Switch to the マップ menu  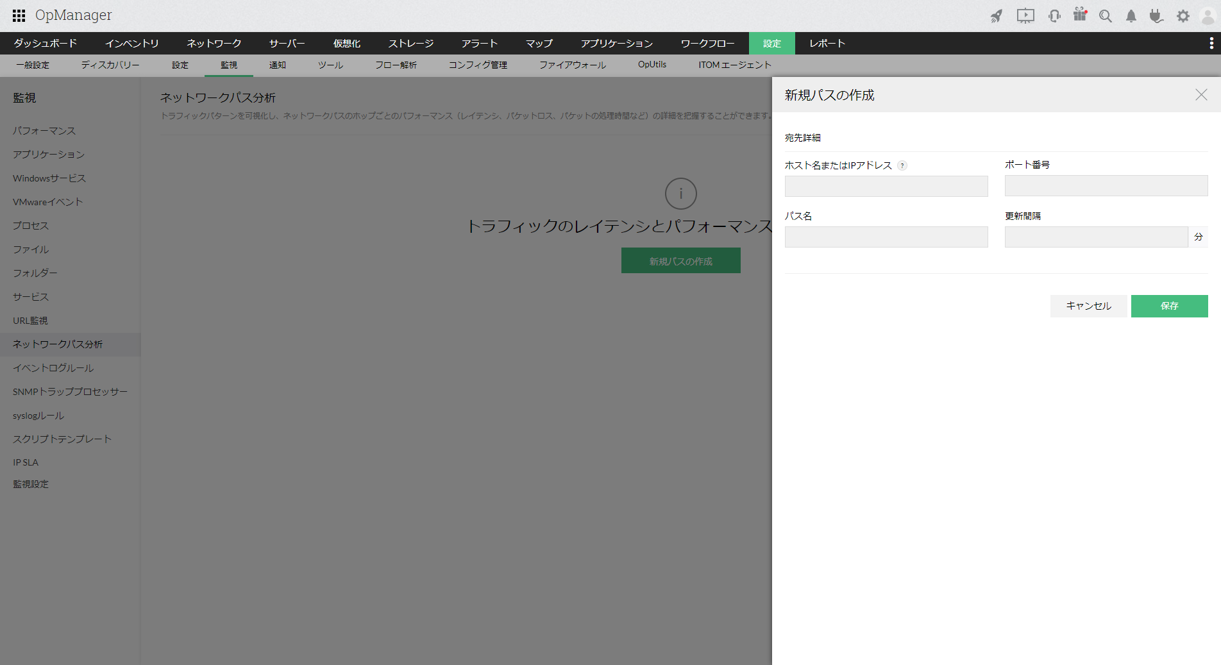click(x=539, y=43)
